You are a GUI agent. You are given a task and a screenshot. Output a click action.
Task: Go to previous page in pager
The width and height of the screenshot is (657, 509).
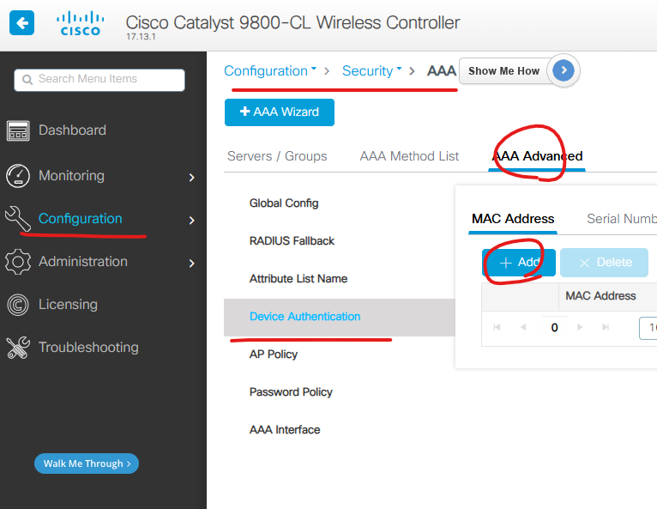point(523,327)
